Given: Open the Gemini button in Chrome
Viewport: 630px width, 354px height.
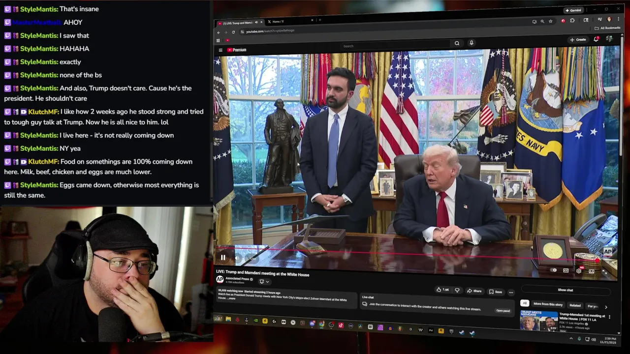Looking at the screenshot, I should click(573, 10).
